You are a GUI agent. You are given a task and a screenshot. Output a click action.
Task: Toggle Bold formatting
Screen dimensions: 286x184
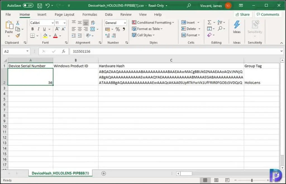coord(32,29)
